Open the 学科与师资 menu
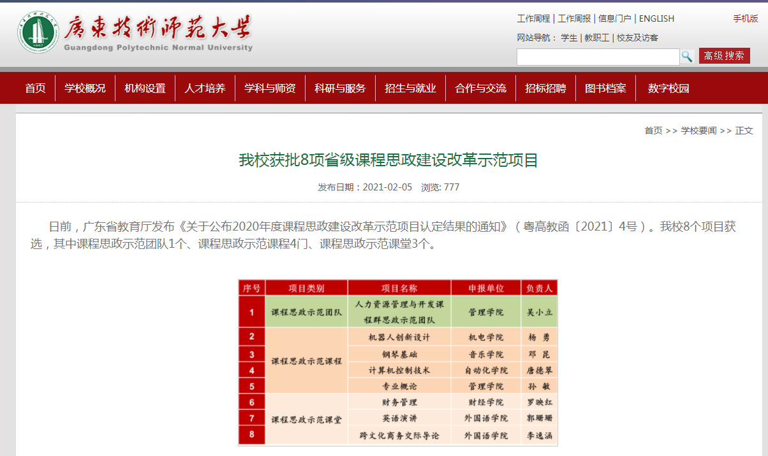The image size is (768, 456). pos(270,89)
